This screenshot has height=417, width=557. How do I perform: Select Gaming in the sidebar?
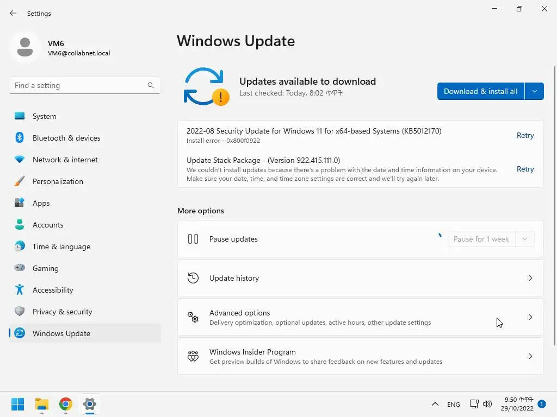click(x=85, y=268)
